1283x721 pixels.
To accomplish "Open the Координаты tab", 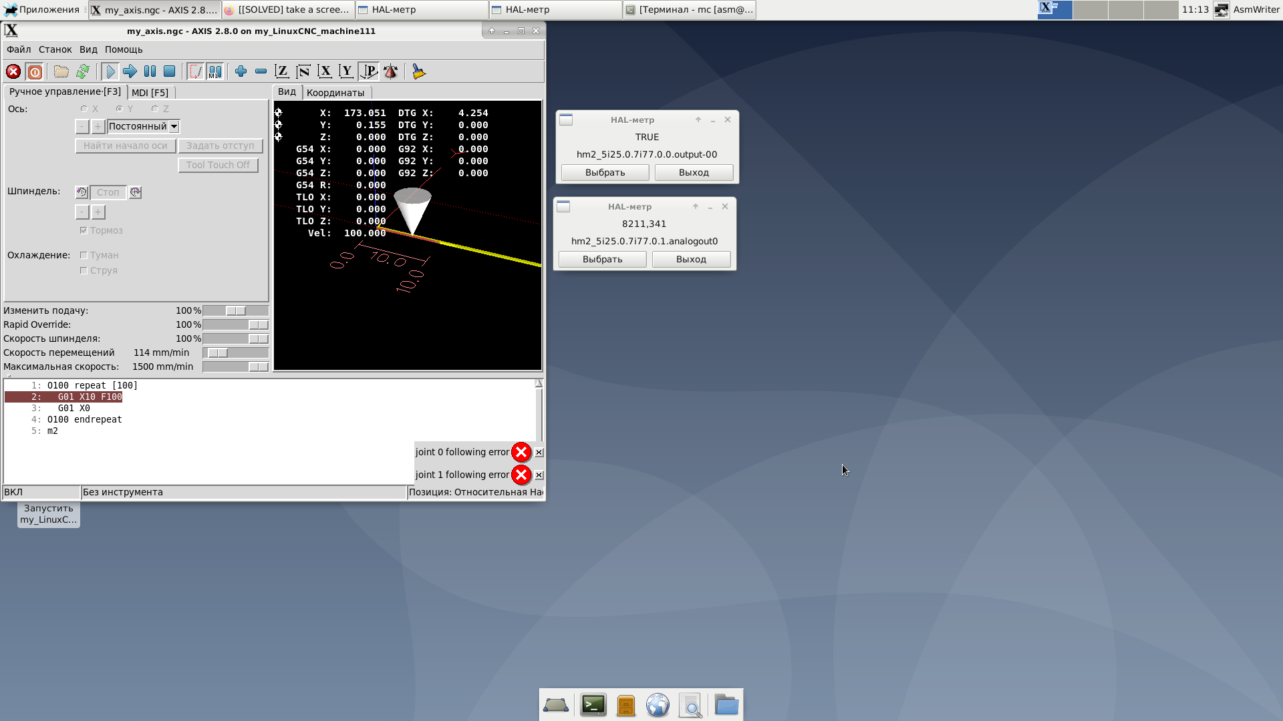I will tap(335, 93).
